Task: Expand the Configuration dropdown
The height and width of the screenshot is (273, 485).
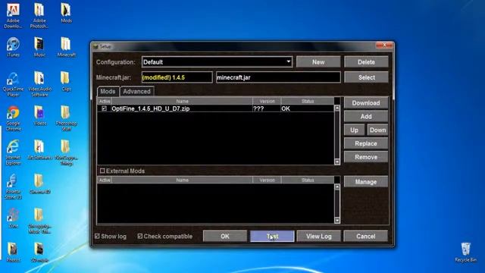Action: pyautogui.click(x=288, y=61)
